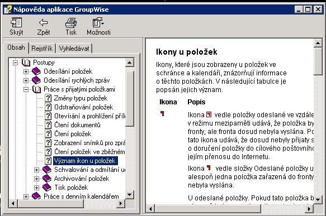
Task: Expand Tisk položek branch
Action: tap(36, 188)
